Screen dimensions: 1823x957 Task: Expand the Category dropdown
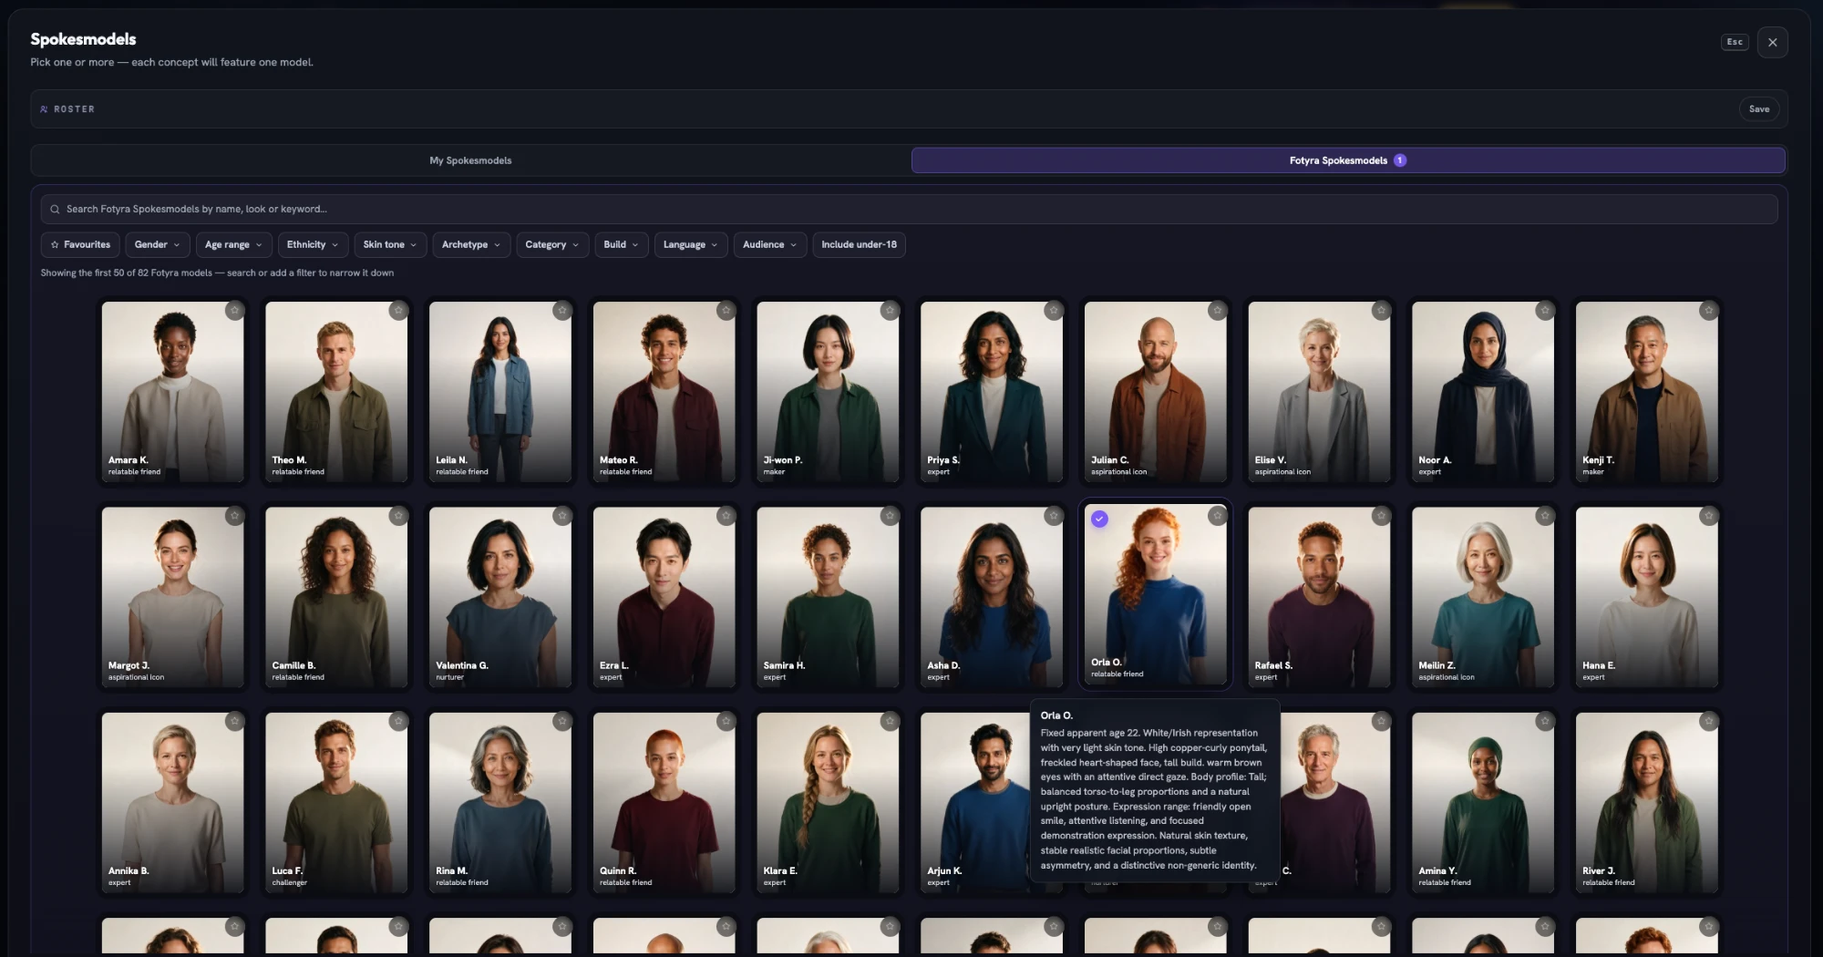[552, 244]
